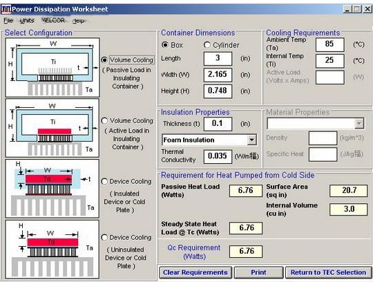Open the Units menu
Image resolution: width=373 pixels, height=282 pixels.
[27, 21]
